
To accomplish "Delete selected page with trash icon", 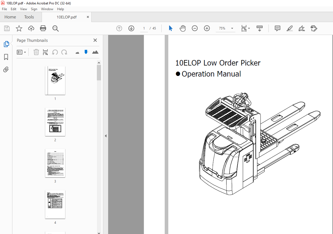I will click(x=36, y=52).
